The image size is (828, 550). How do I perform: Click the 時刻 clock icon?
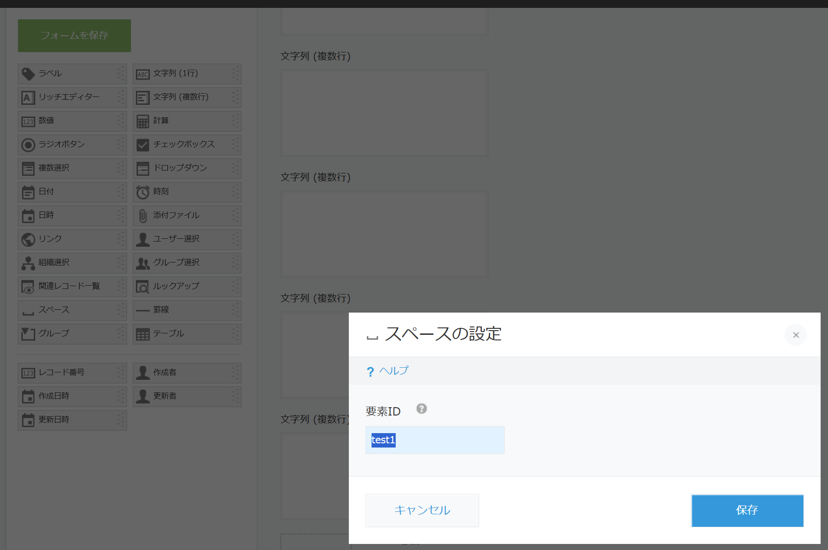(143, 192)
